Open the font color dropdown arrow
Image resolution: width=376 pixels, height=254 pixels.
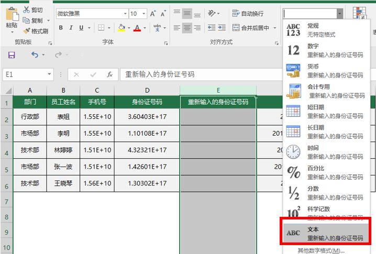pyautogui.click(x=145, y=28)
